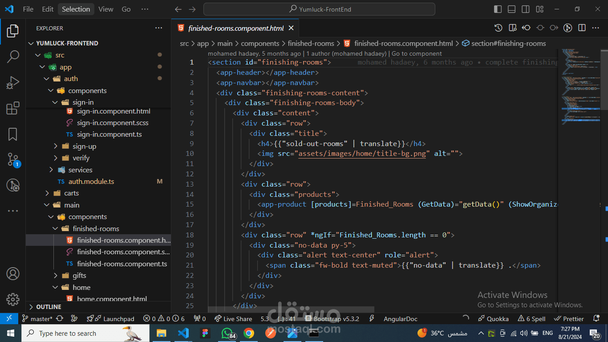Open changes with previous revision arrow icon
This screenshot has width=608, height=342.
(x=526, y=28)
